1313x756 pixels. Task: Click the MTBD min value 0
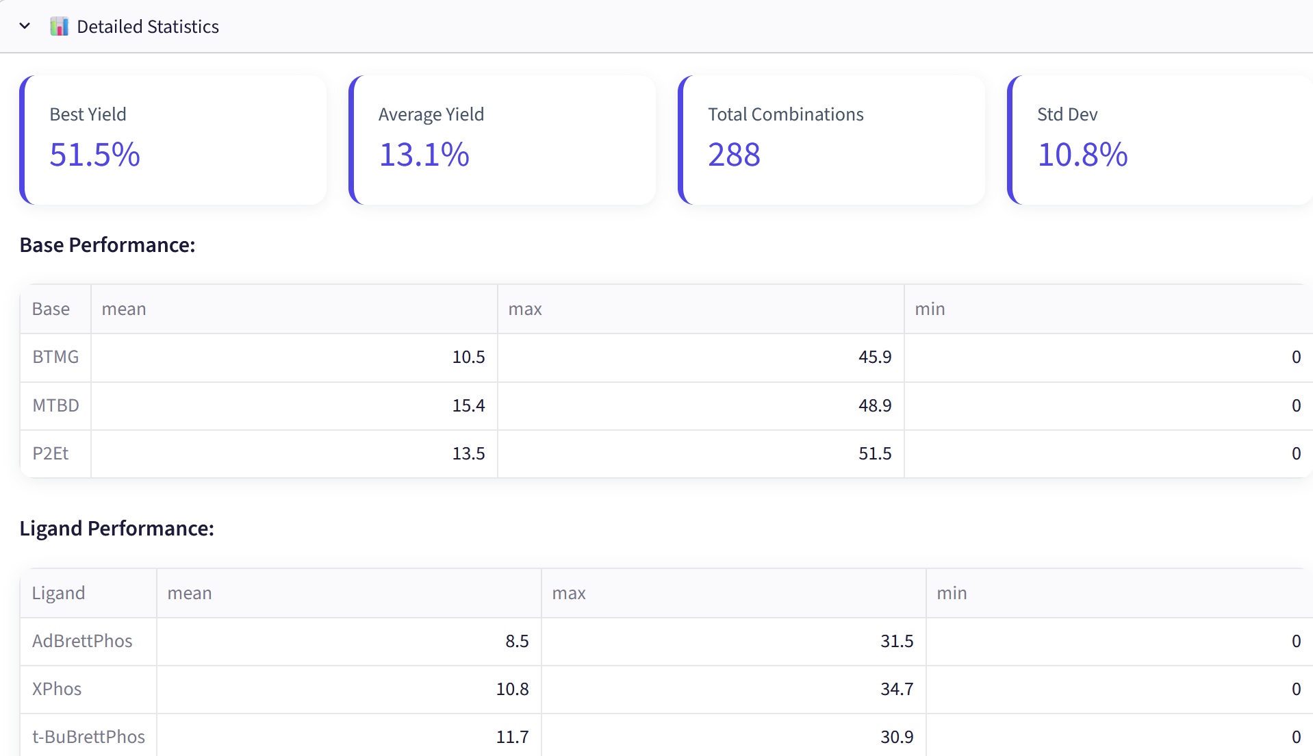point(1296,405)
